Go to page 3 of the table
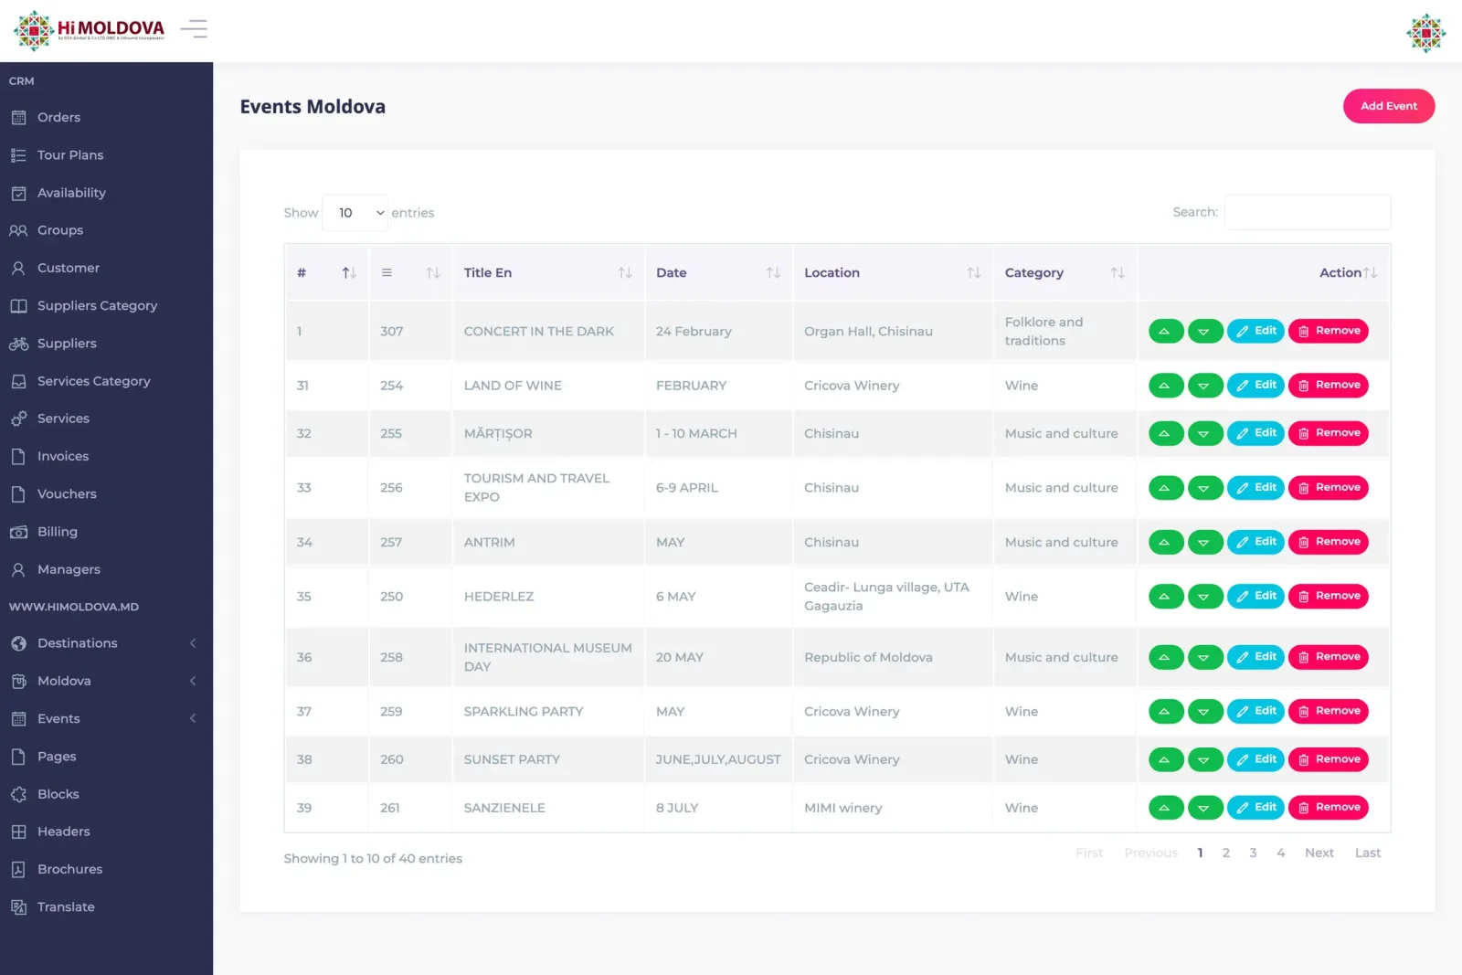 (x=1253, y=853)
